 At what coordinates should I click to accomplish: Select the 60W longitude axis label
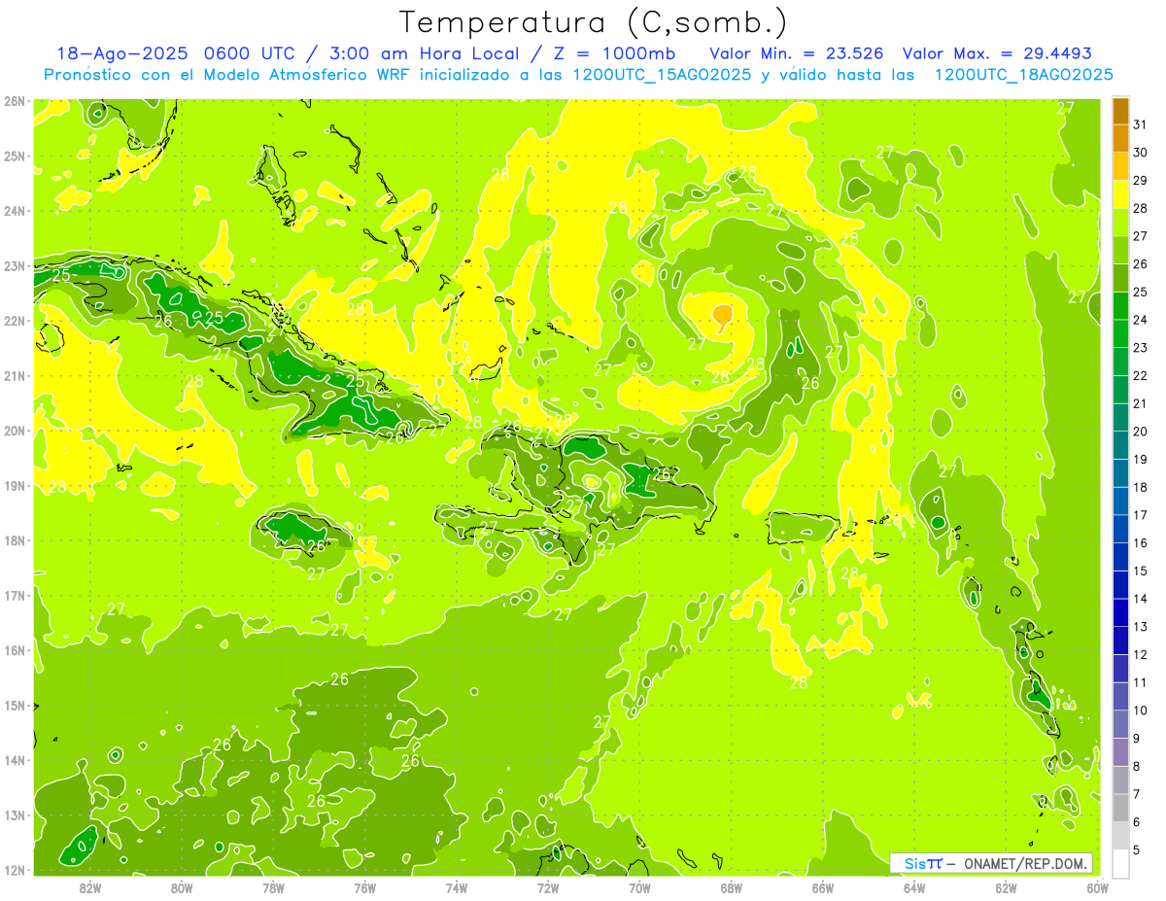1097,887
